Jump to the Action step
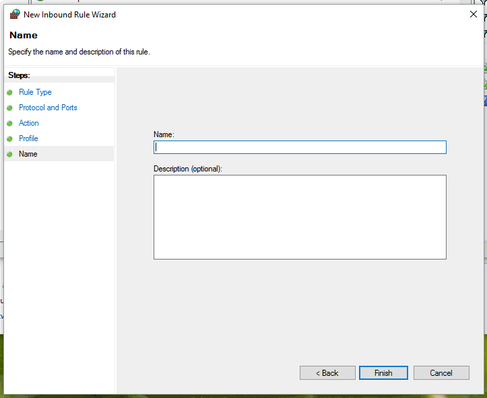The width and height of the screenshot is (487, 398). coord(28,123)
